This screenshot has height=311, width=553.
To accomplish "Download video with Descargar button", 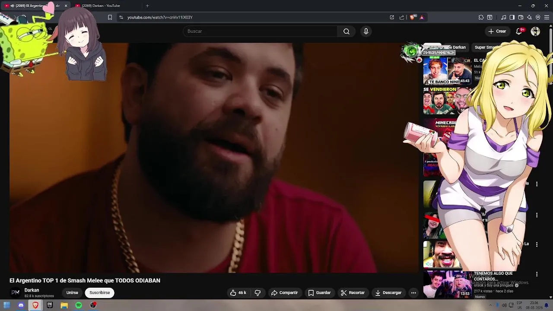I will [x=388, y=292].
